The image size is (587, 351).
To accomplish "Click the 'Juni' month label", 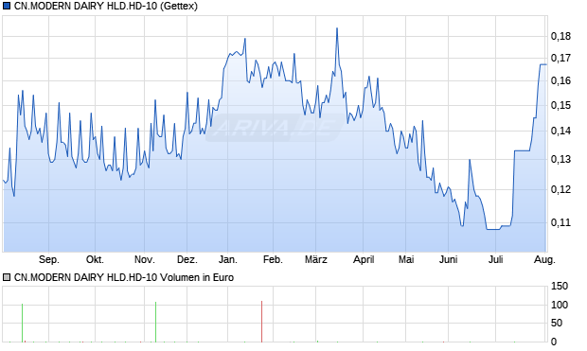I will pyautogui.click(x=449, y=259).
